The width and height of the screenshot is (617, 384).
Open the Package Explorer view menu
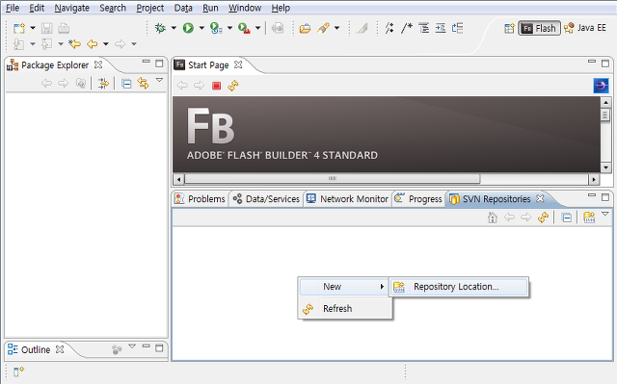[x=159, y=80]
